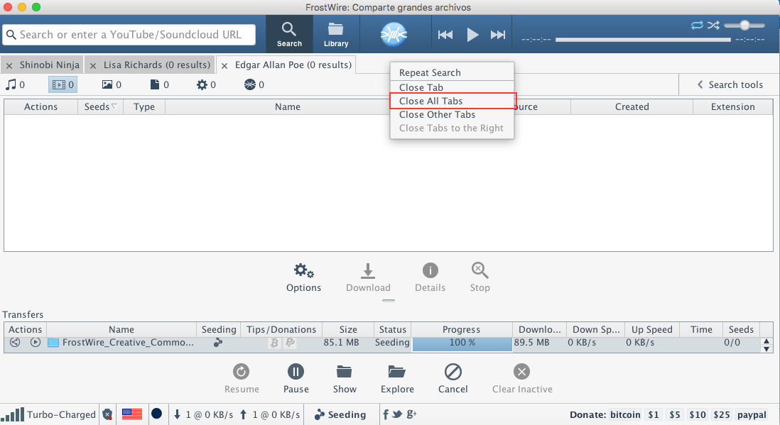Screen dimensions: 780x425
Task: Enable shuffle playback
Action: (713, 25)
